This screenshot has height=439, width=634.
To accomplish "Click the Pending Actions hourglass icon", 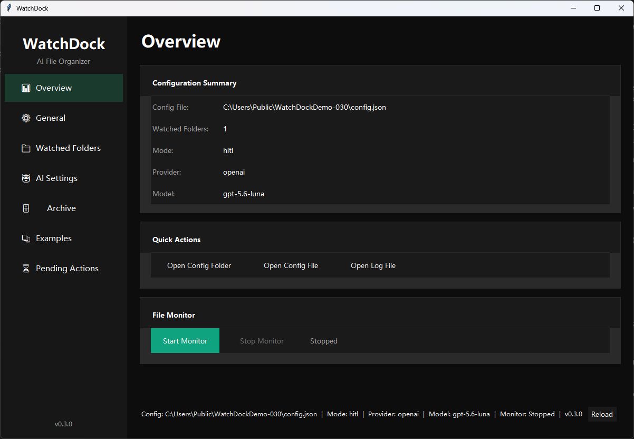I will coord(26,269).
